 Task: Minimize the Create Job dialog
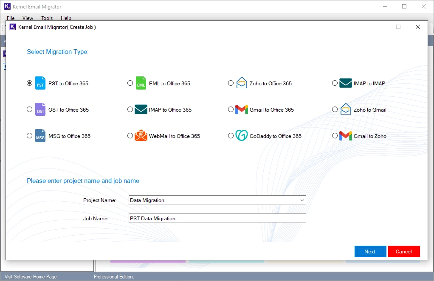pyautogui.click(x=379, y=27)
